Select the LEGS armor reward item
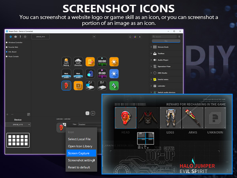 click(x=170, y=118)
